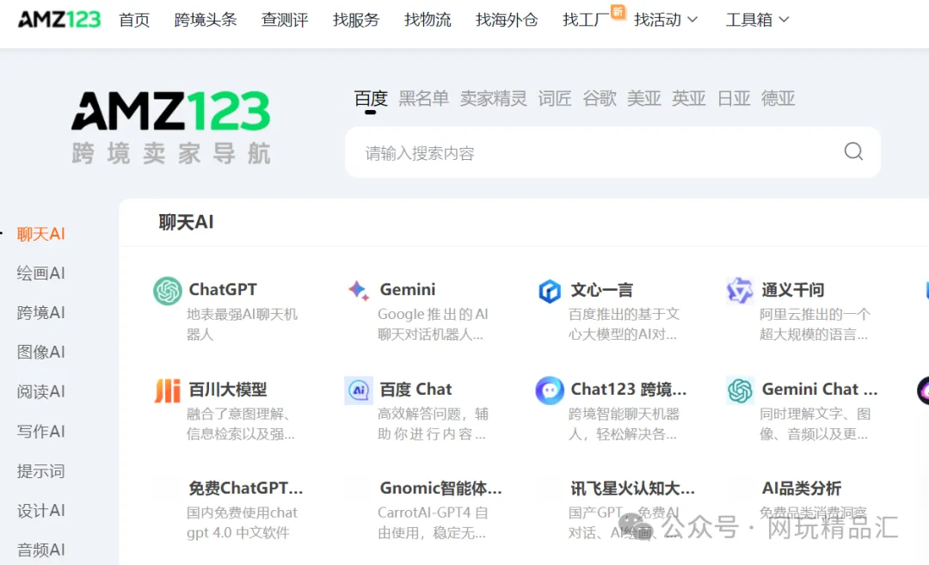Switch to the 美亚 search tab
929x565 pixels.
(x=644, y=99)
